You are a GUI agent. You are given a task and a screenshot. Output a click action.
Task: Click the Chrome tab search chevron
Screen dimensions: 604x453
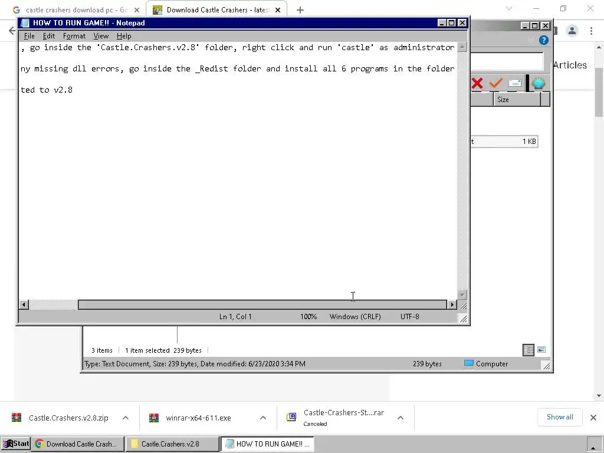pyautogui.click(x=509, y=8)
